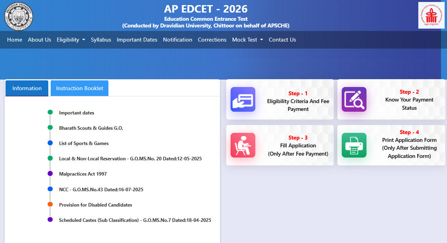Click the Education Common Entrance Test subtitle
The image size is (447, 243).
tap(206, 19)
